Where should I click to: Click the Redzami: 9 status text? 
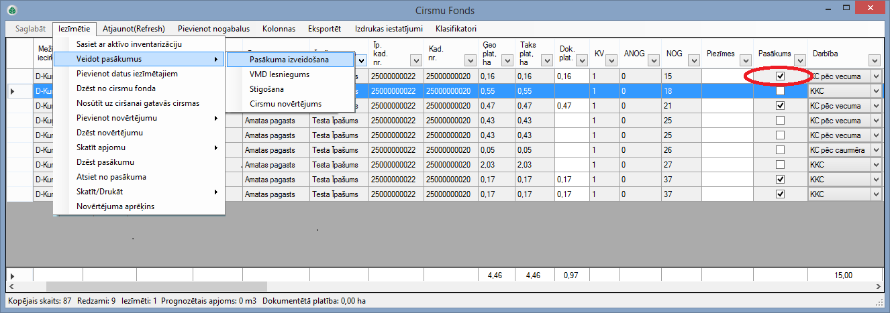coord(97,301)
